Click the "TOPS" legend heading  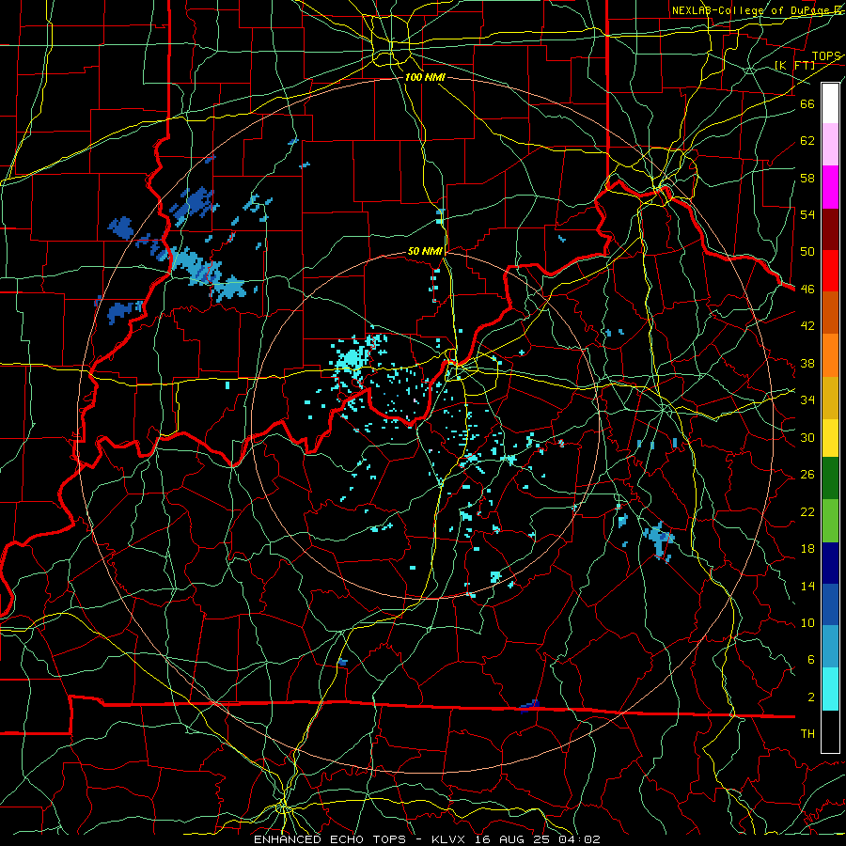826,56
